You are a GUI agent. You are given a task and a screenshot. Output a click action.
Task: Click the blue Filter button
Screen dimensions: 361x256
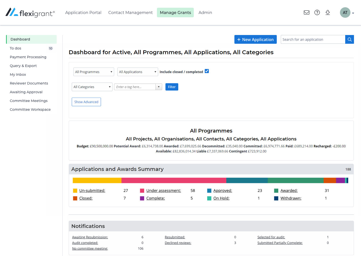172,87
